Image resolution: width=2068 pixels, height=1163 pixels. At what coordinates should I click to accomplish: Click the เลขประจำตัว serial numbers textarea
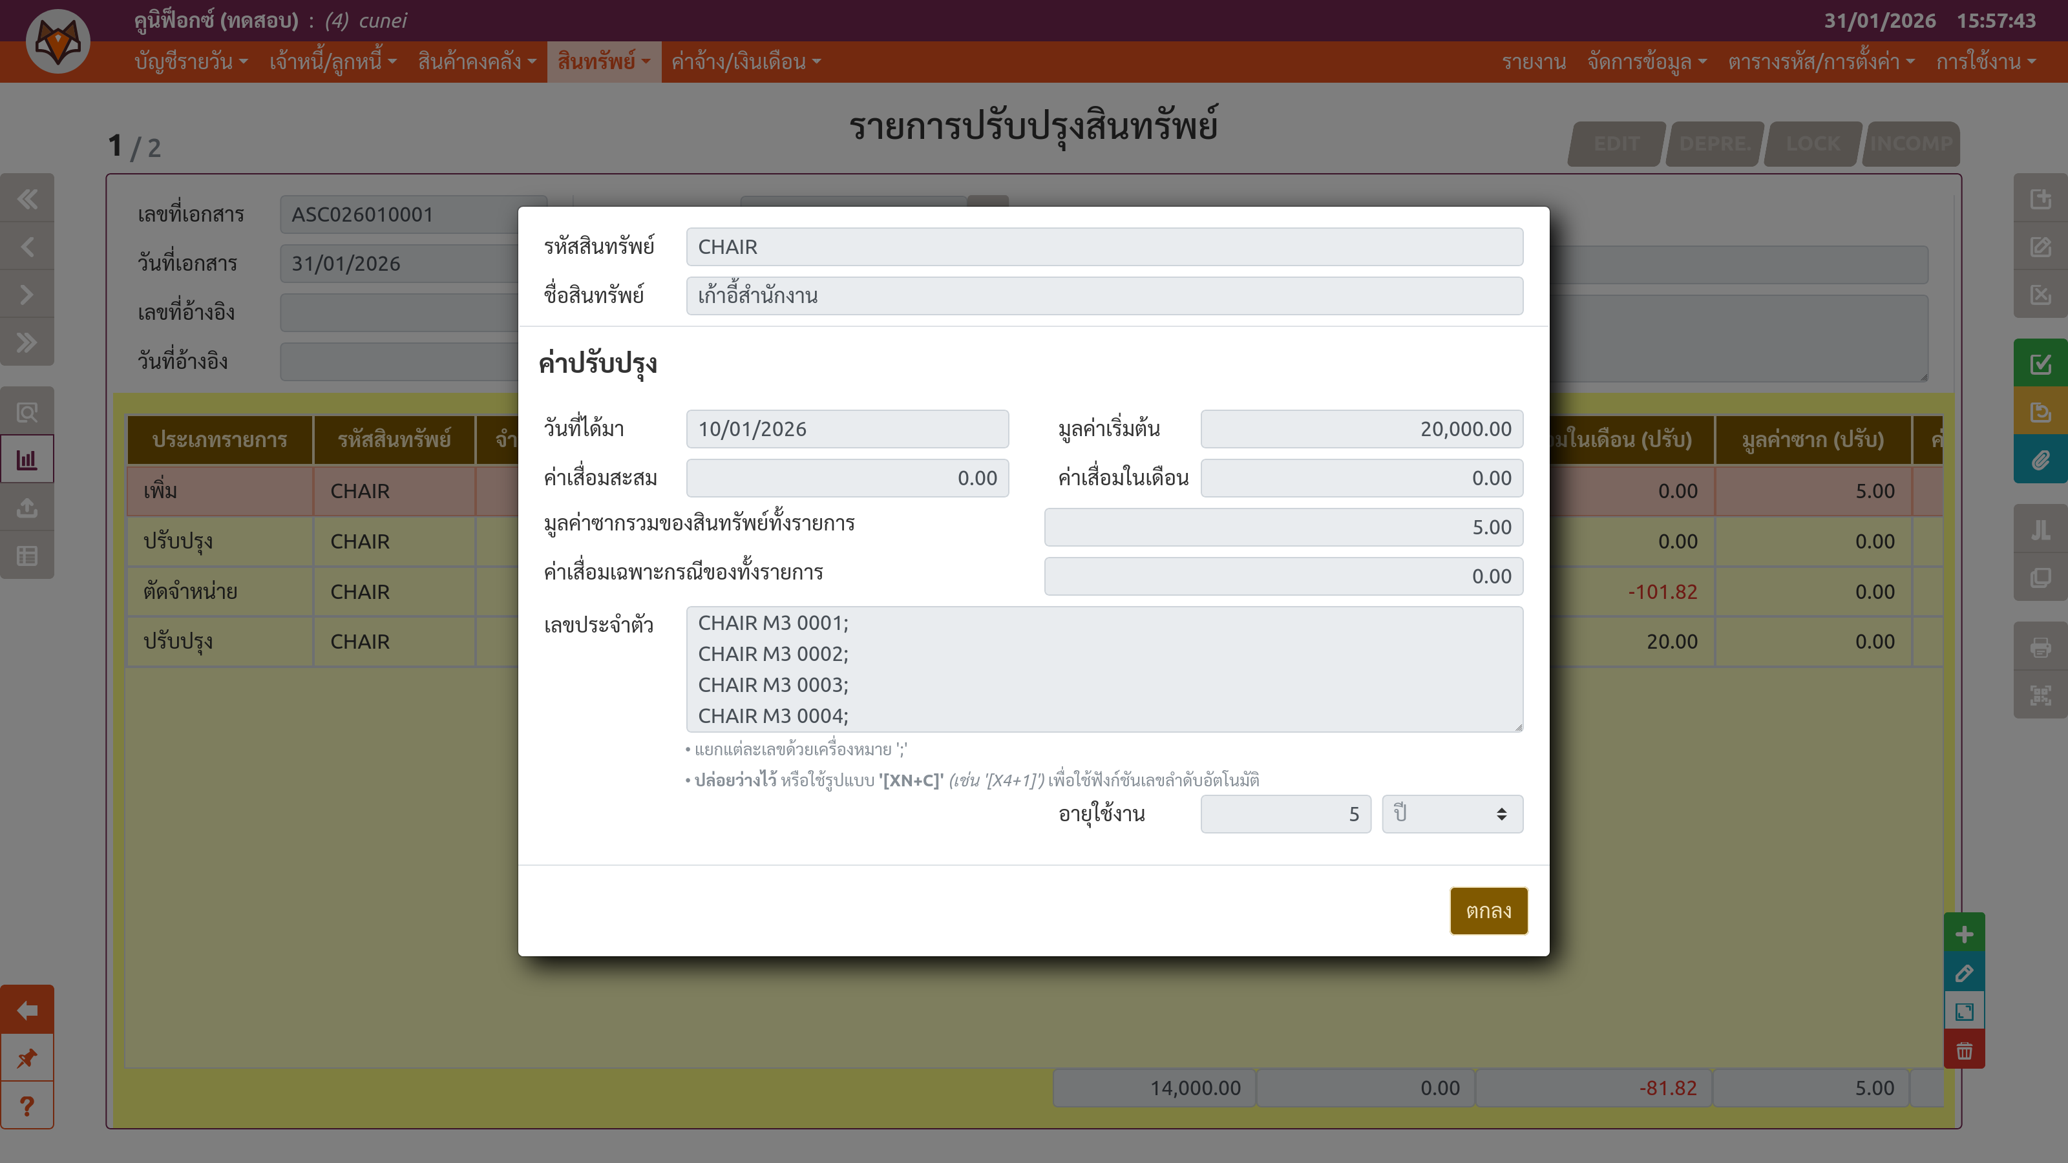point(1104,669)
